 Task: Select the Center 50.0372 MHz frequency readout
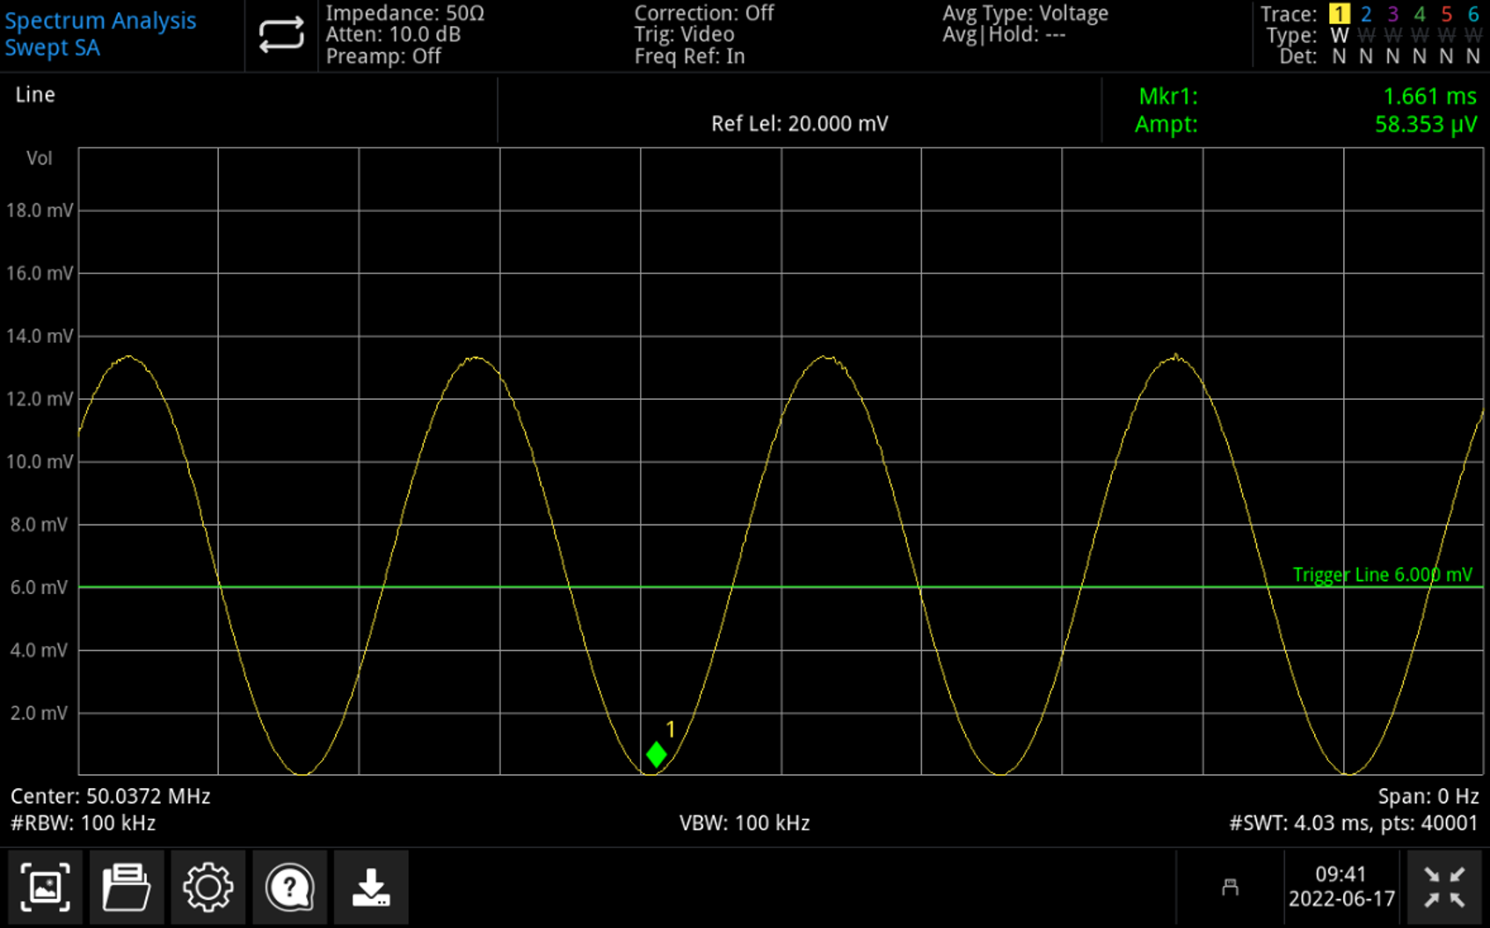coord(111,795)
